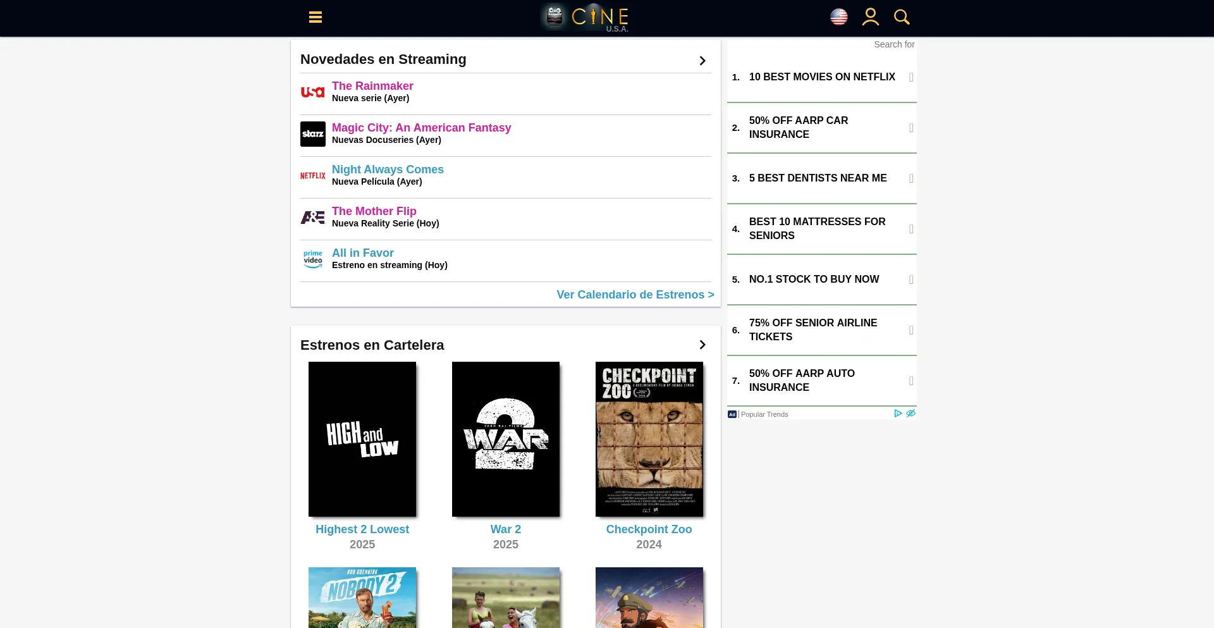Viewport: 1214px width, 628px height.
Task: Open All in Favor link
Action: coord(363,253)
